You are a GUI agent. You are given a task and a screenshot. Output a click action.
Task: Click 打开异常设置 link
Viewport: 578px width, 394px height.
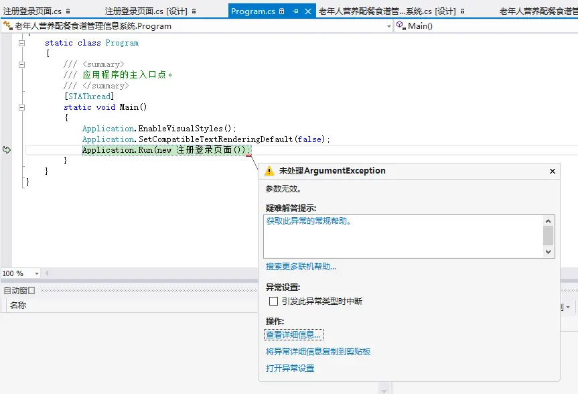[290, 368]
